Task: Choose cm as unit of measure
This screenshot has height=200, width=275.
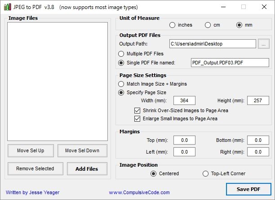Action: 208,25
